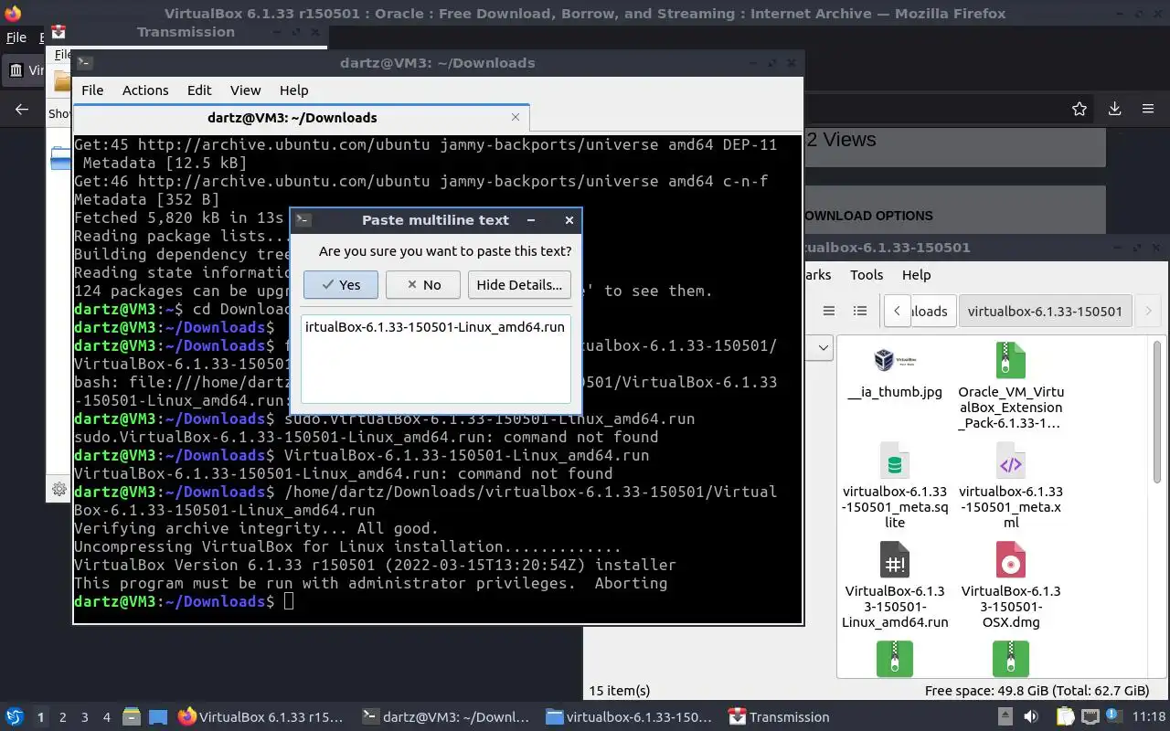Switch to the Transmission taskbar entry
1170x731 pixels.
(780, 717)
